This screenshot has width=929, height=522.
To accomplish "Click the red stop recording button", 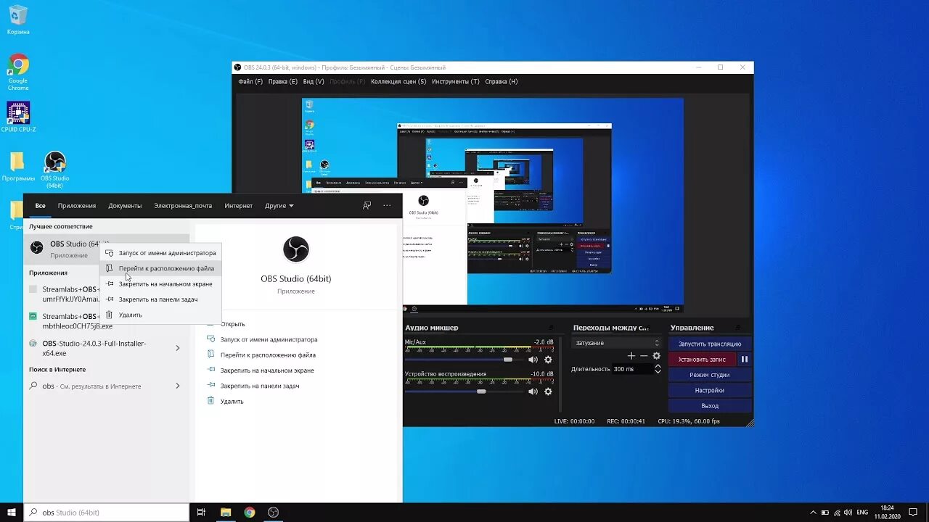I will point(702,360).
